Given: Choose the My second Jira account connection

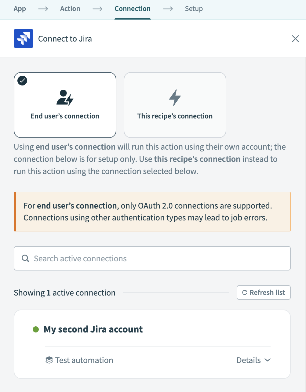Looking at the screenshot, I should [93, 329].
